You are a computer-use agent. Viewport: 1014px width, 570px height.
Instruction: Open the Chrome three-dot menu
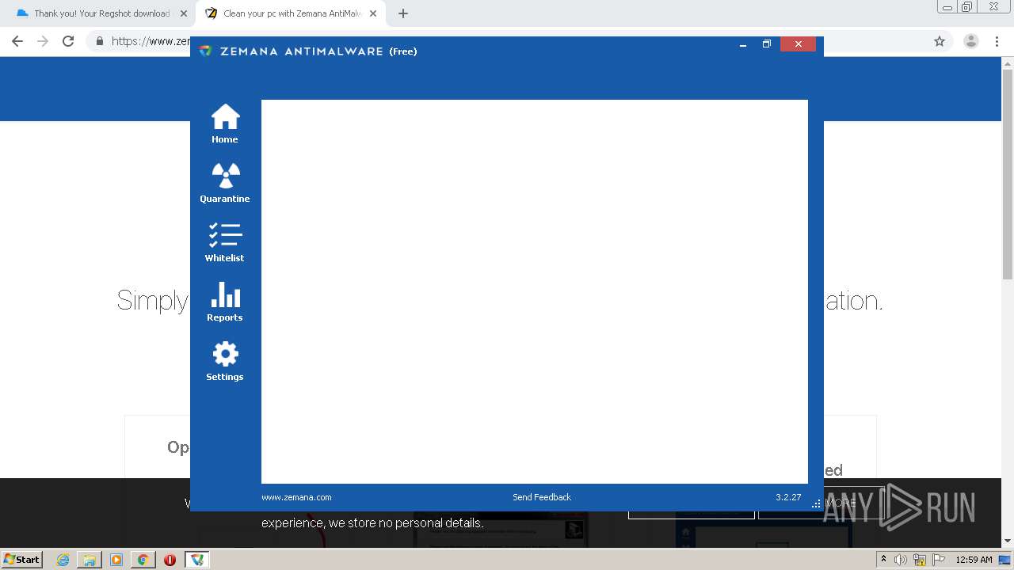click(x=997, y=41)
